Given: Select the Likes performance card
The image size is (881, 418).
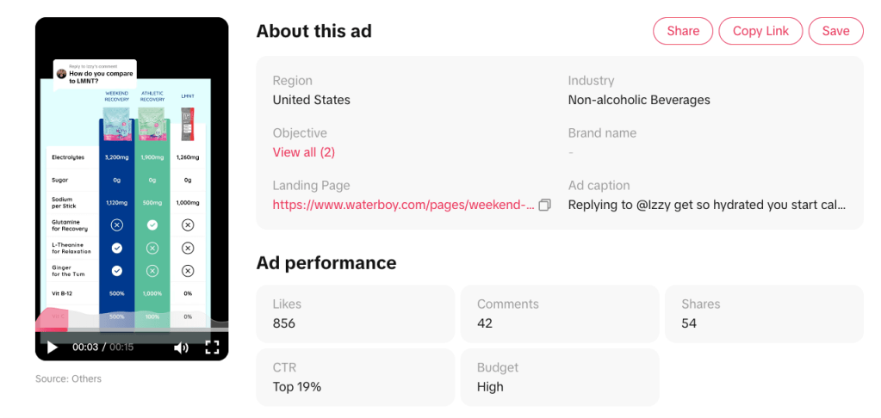Looking at the screenshot, I should [x=355, y=314].
